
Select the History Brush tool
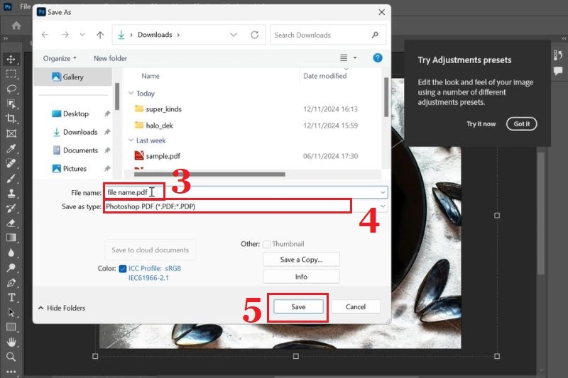pos(11,208)
